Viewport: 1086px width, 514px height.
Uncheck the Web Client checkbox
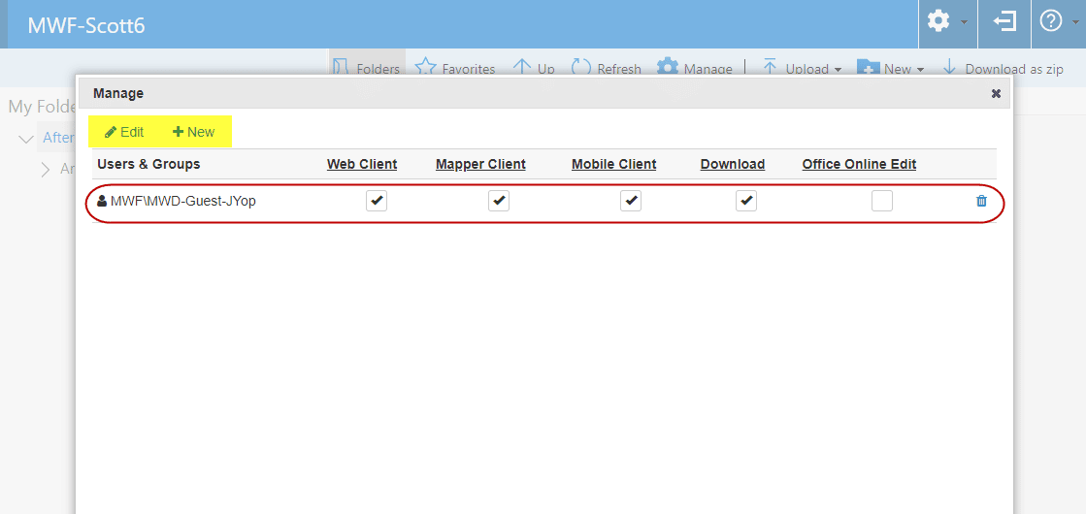(377, 201)
